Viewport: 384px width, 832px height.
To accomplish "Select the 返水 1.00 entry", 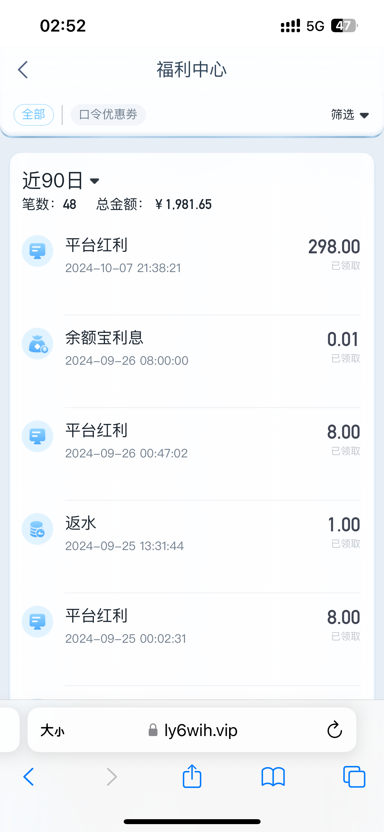I will (210, 534).
